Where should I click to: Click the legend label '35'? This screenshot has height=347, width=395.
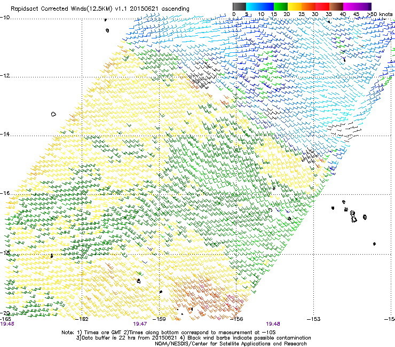[x=329, y=14]
